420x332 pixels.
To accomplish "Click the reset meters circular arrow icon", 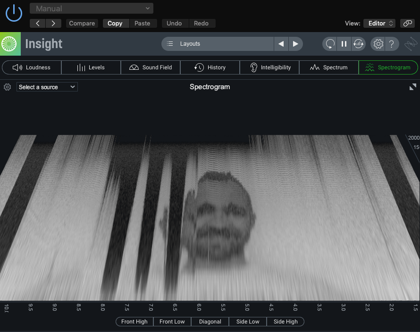I will (330, 44).
